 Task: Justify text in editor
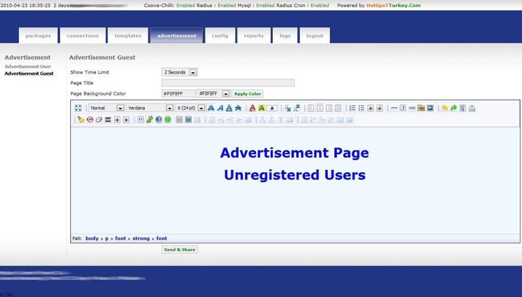338,108
